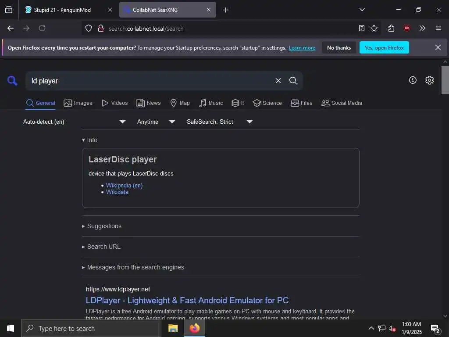The width and height of the screenshot is (449, 337).
Task: Expand the Search URL section
Action: [101, 247]
